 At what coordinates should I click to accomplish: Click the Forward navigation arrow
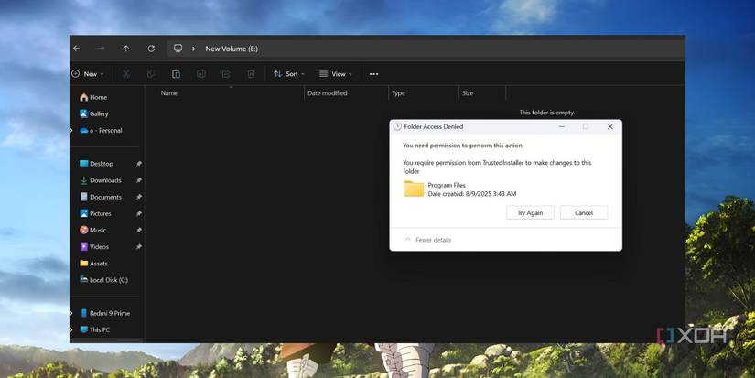(101, 49)
